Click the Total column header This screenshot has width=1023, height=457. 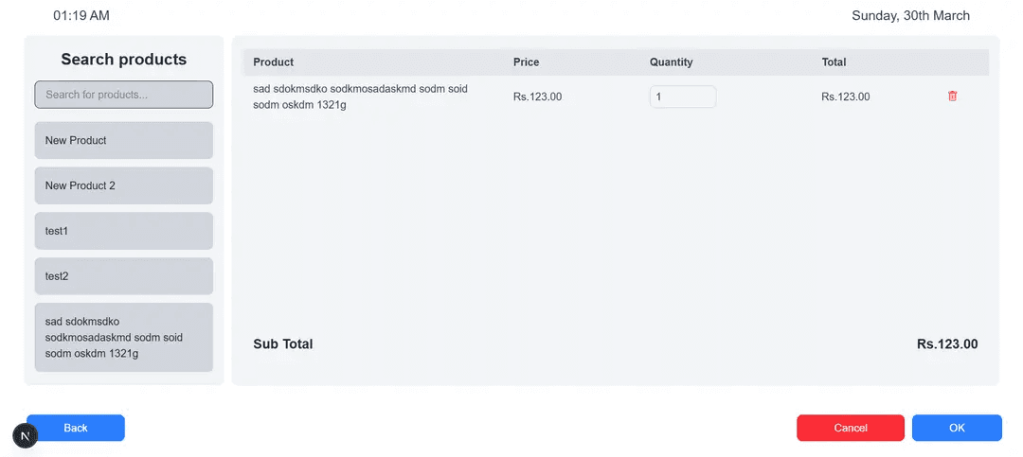coord(834,62)
